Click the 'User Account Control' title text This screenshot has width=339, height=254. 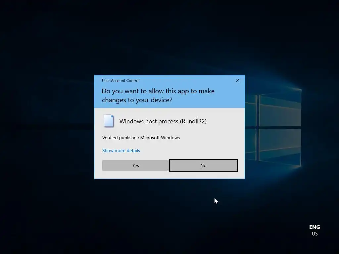(x=121, y=81)
